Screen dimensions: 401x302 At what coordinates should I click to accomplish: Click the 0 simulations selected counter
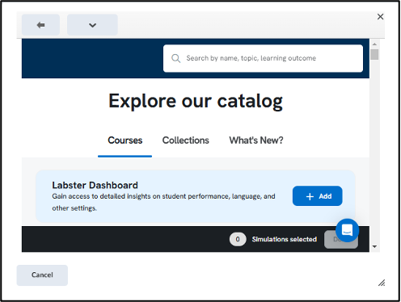coord(238,239)
